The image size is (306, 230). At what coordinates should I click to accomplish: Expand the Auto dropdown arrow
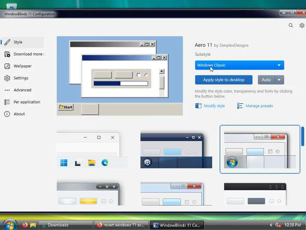pos(279,80)
